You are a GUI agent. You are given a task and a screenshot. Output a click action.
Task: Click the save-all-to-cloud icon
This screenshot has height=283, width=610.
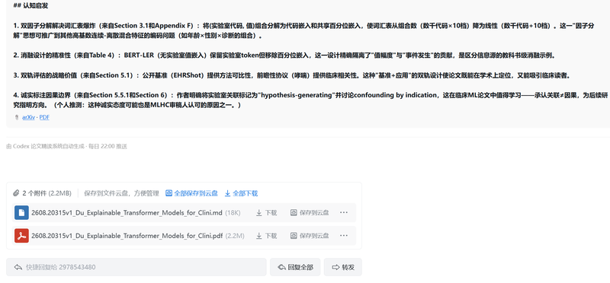pos(169,193)
